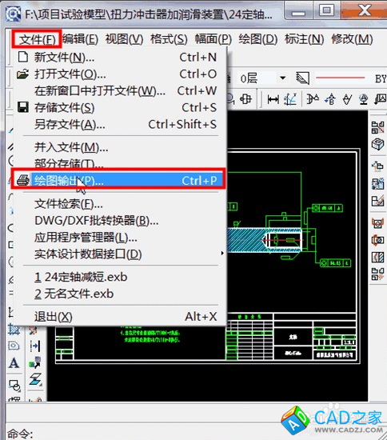This screenshot has width=387, height=440.
Task: Select the linear dimension tool icon
Action: 273,99
